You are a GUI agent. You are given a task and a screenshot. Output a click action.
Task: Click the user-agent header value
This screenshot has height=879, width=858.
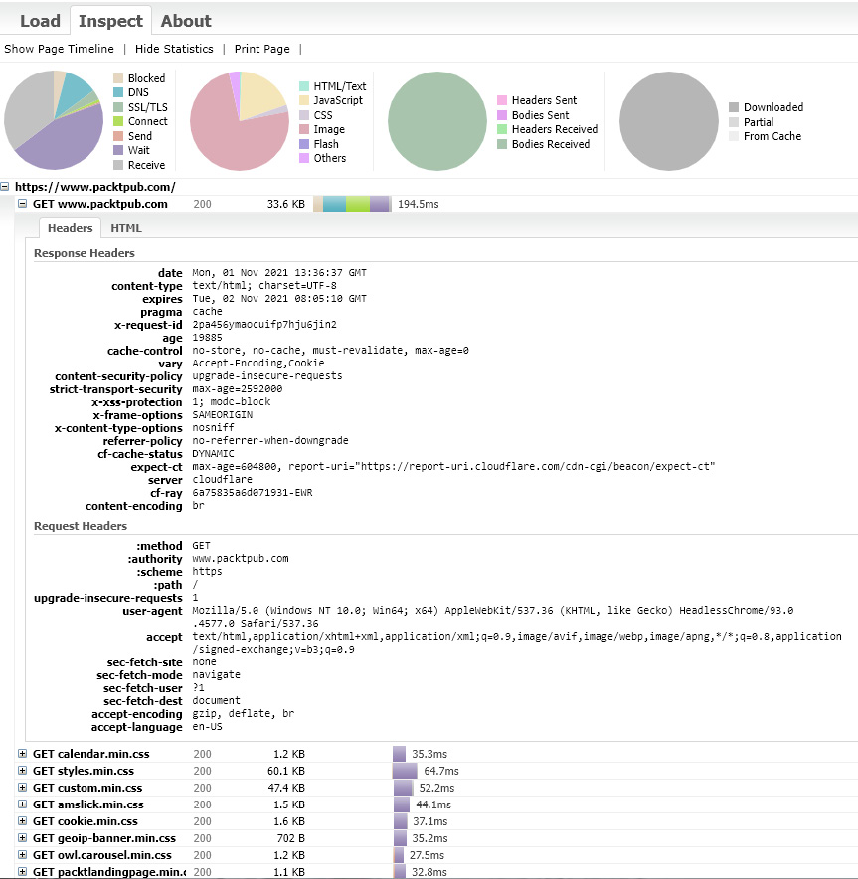pyautogui.click(x=493, y=617)
